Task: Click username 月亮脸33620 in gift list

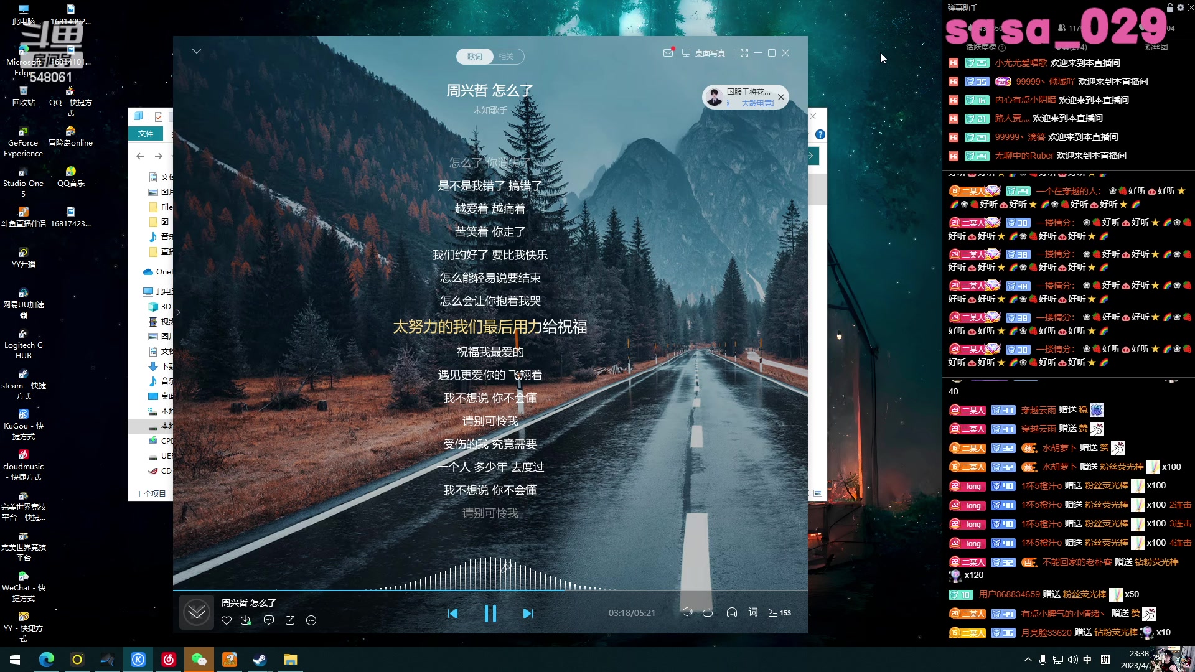Action: 1046,633
